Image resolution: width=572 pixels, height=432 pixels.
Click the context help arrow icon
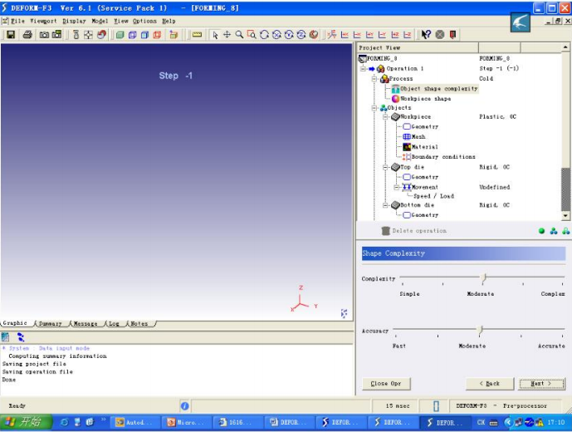point(426,35)
